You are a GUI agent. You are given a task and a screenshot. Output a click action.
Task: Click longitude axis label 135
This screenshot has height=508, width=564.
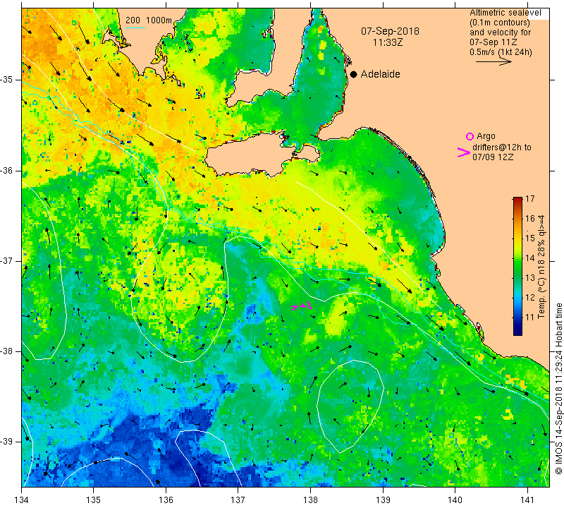point(94,500)
